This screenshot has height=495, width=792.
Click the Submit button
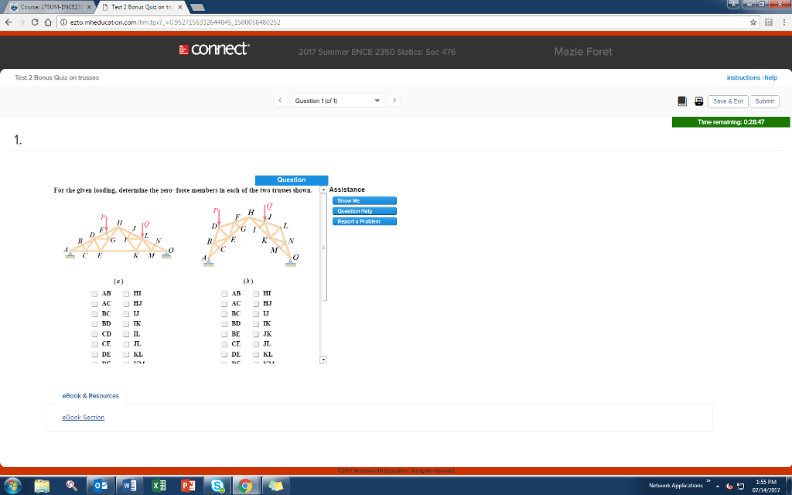pyautogui.click(x=764, y=101)
